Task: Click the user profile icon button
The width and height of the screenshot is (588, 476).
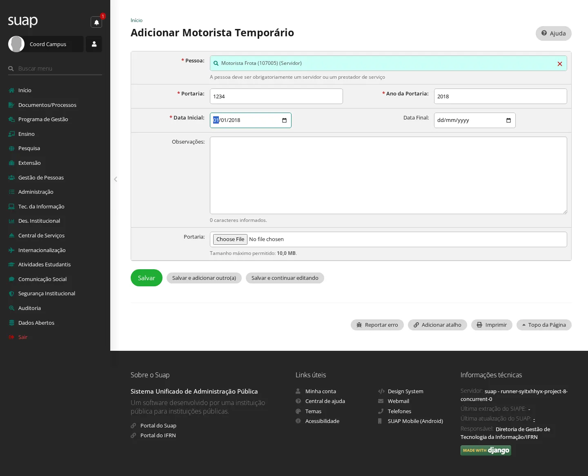Action: point(94,44)
